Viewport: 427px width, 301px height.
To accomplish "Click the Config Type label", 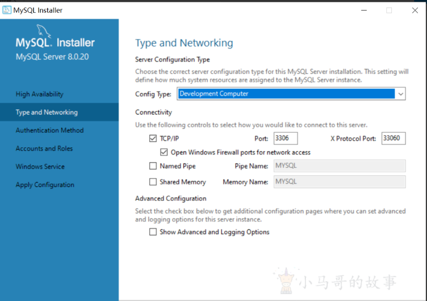I will pyautogui.click(x=153, y=94).
